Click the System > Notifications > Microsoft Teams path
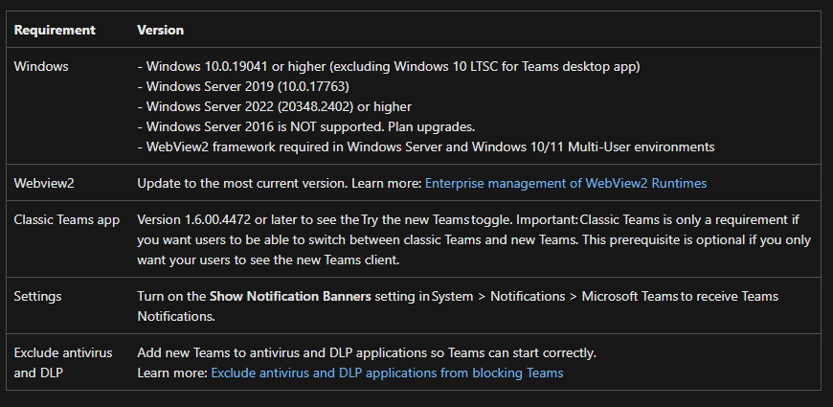833x407 pixels. click(555, 296)
